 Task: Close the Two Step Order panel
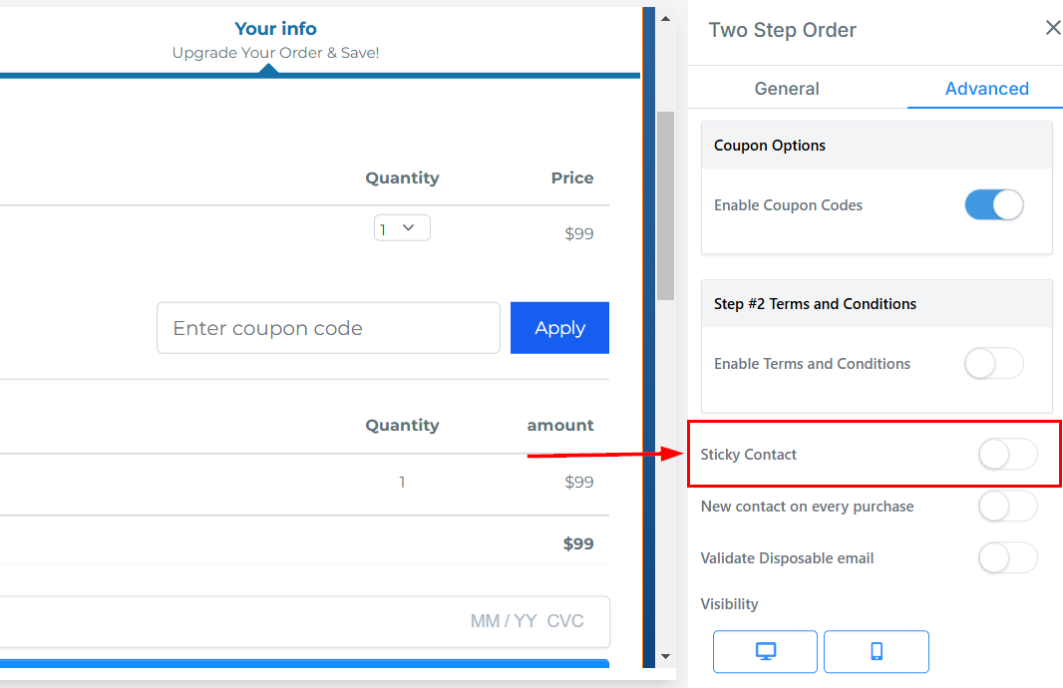pyautogui.click(x=1052, y=28)
